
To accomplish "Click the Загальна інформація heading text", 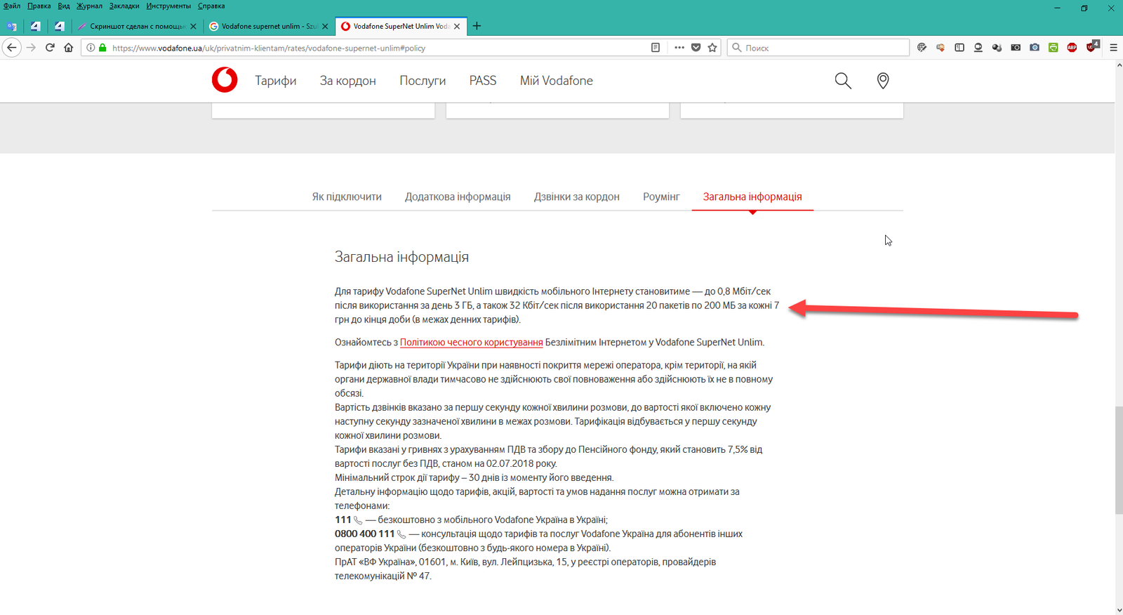I will 401,257.
